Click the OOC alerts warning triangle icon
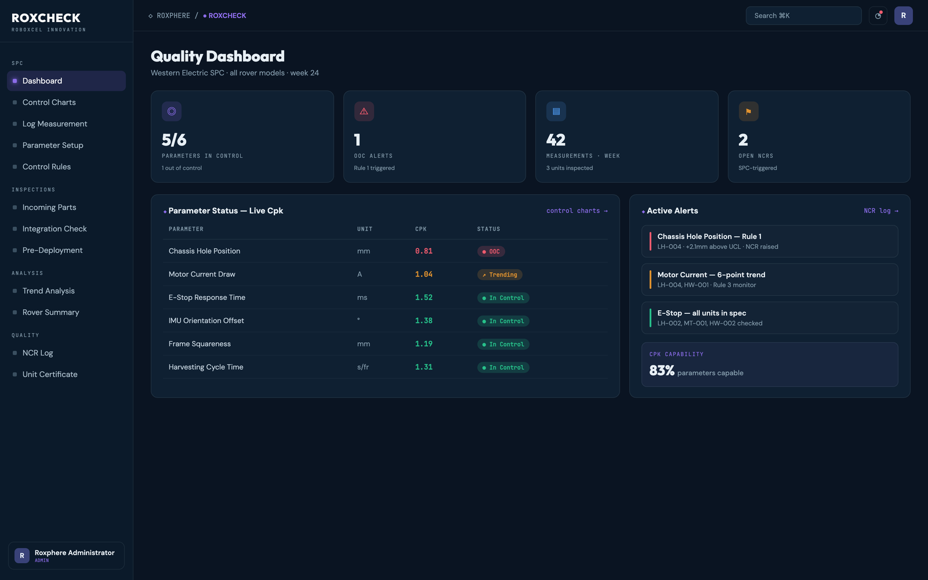This screenshot has width=928, height=580. coord(364,111)
